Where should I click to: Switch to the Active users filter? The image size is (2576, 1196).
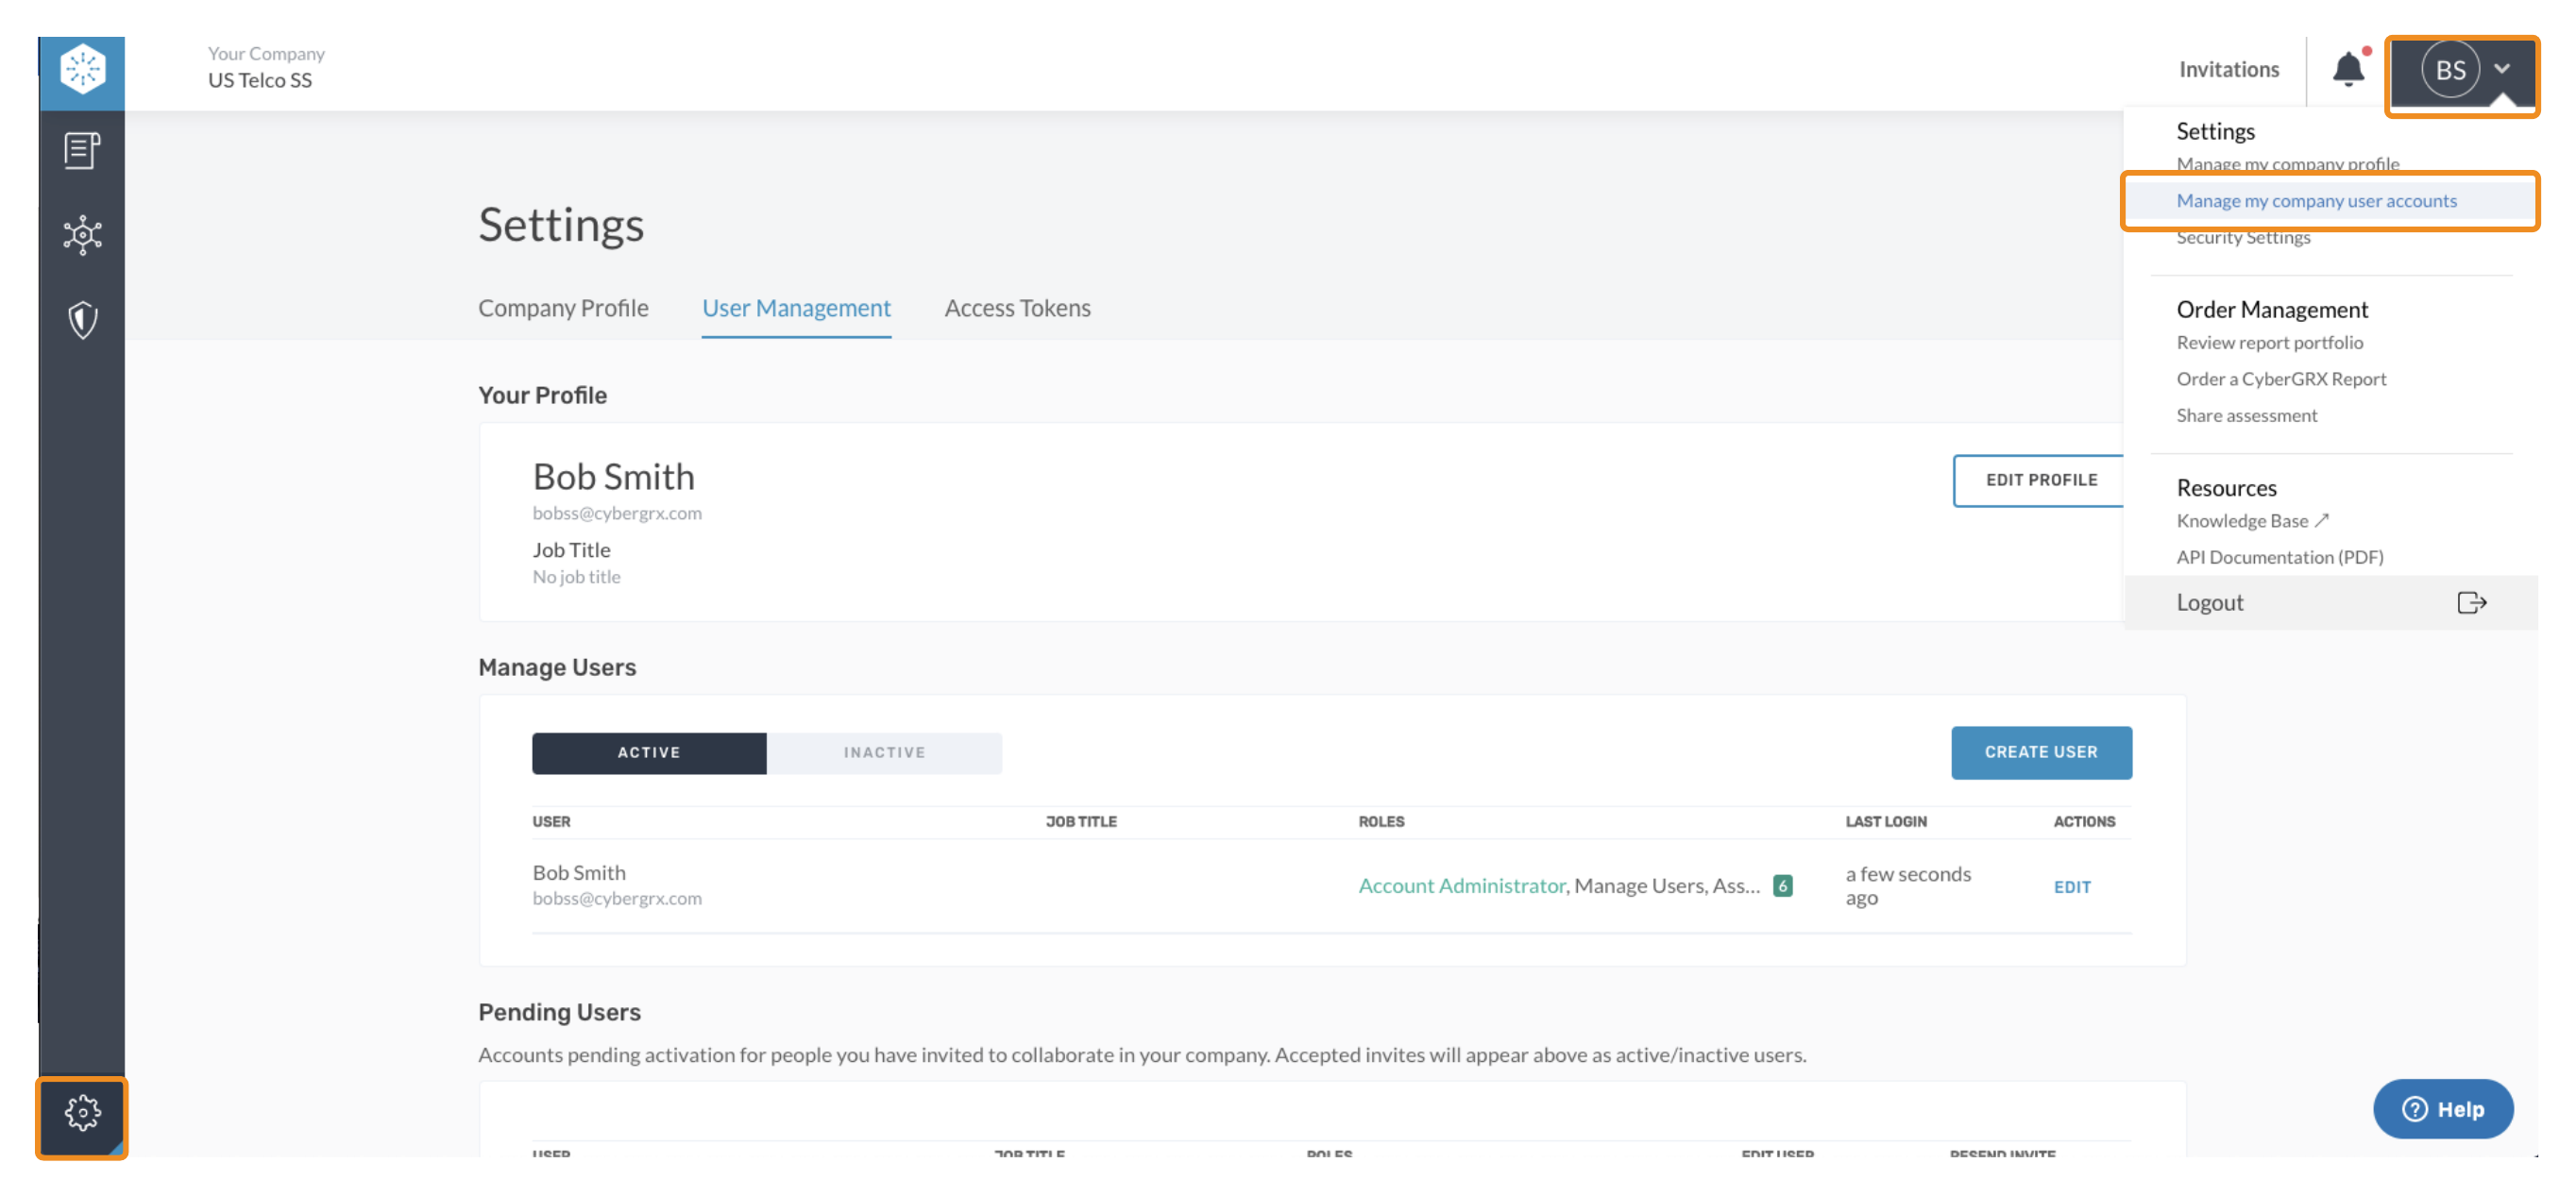pos(648,752)
